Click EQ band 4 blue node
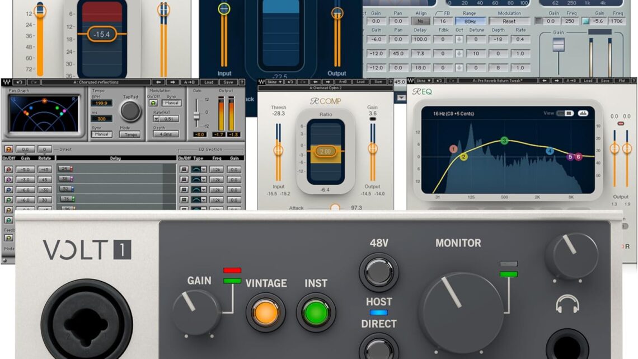The width and height of the screenshot is (638, 359). point(550,151)
